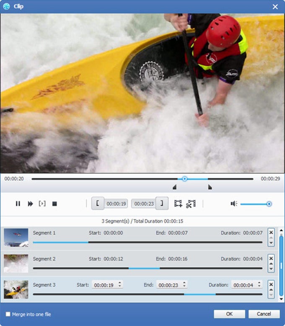Enable Merge into one file checkbox
The width and height of the screenshot is (285, 326).
point(8,314)
